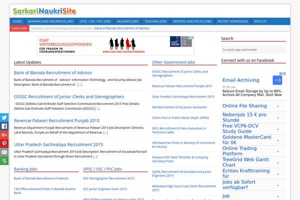The width and height of the screenshot is (300, 200).
Task: Open headline Bank of Baroda Recruitment of Advisor
Action: pyautogui.click(x=53, y=72)
